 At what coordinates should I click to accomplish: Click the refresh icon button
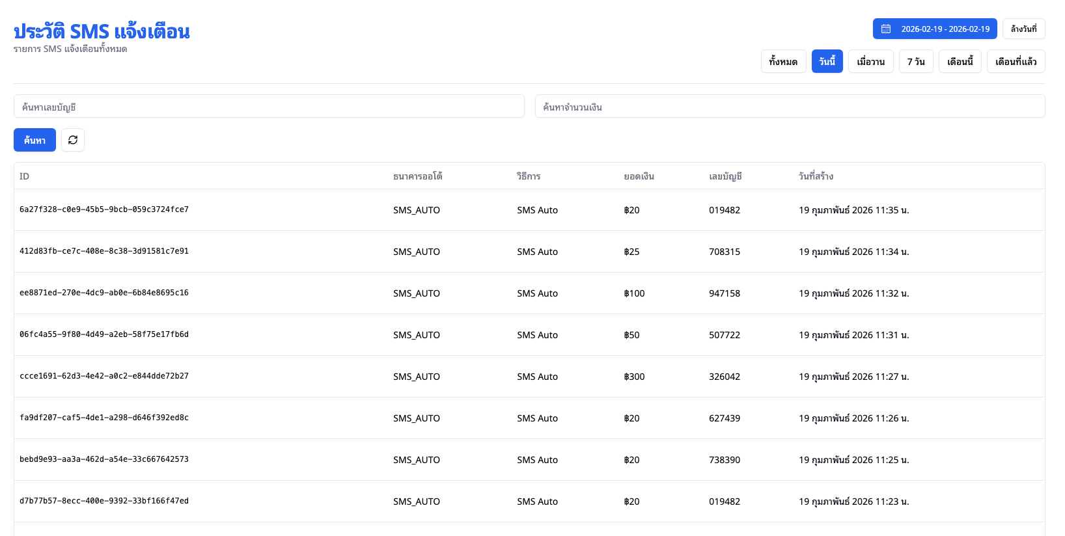pyautogui.click(x=73, y=140)
